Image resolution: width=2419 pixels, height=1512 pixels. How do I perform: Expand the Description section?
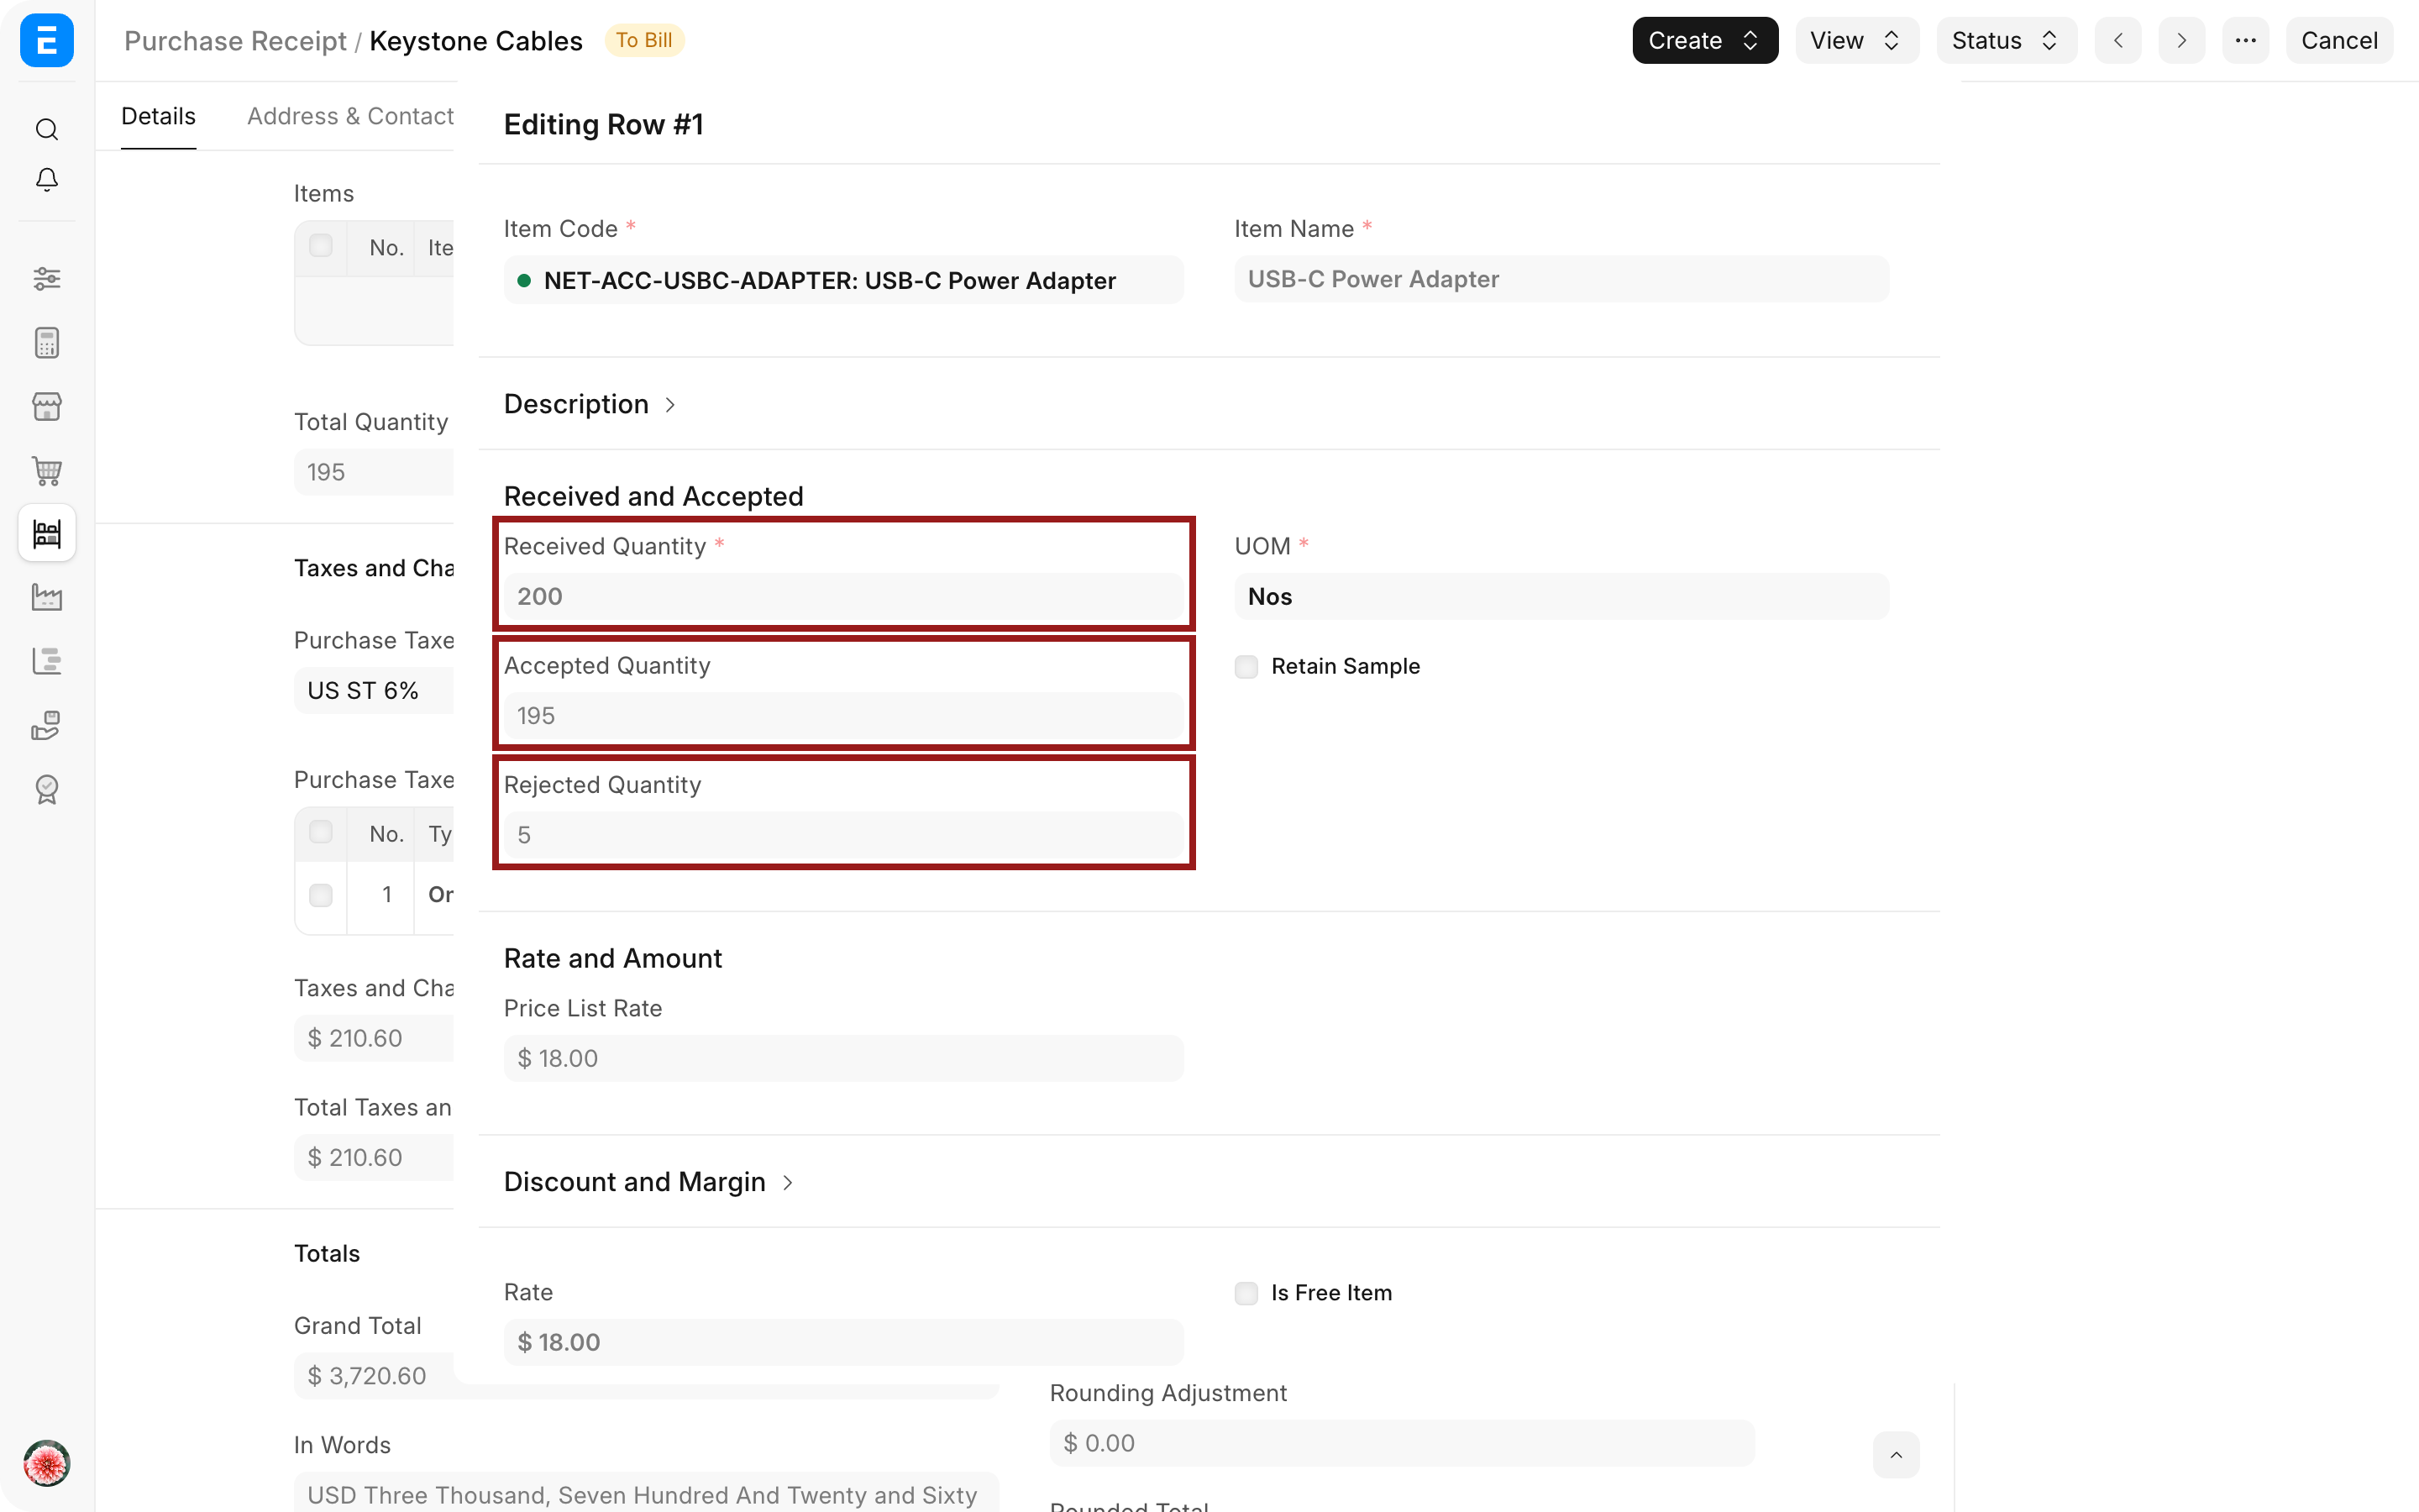(590, 404)
